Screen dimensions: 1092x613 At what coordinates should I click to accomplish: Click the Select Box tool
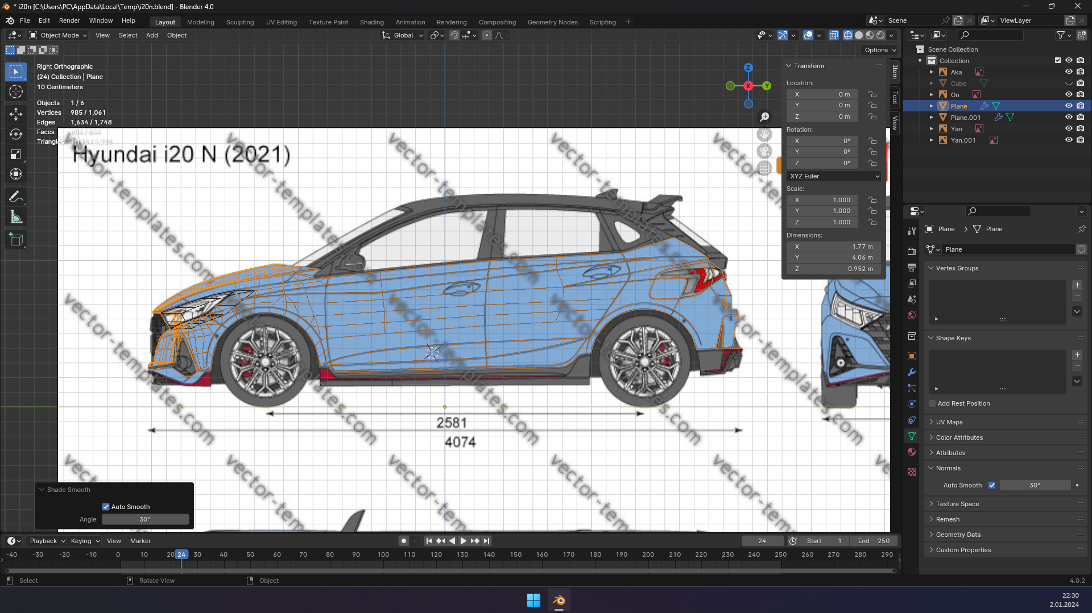coord(16,72)
